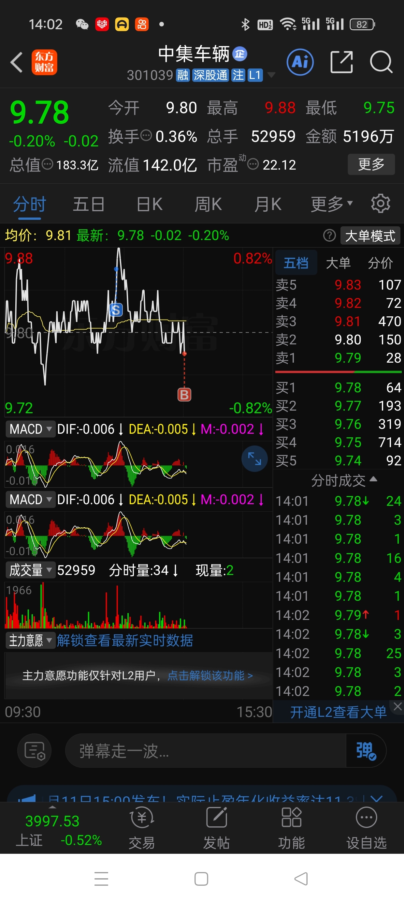This screenshot has width=404, height=904.
Task: Open the second MACD indicator dropdown
Action: [x=31, y=499]
